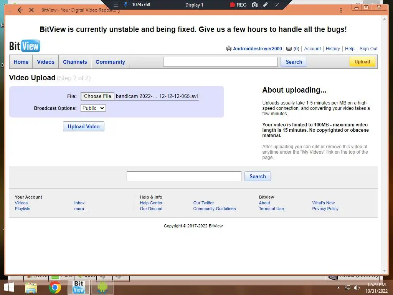Image resolution: width=393 pixels, height=295 pixels.
Task: Click the BitView taskbar icon
Action: 78,287
